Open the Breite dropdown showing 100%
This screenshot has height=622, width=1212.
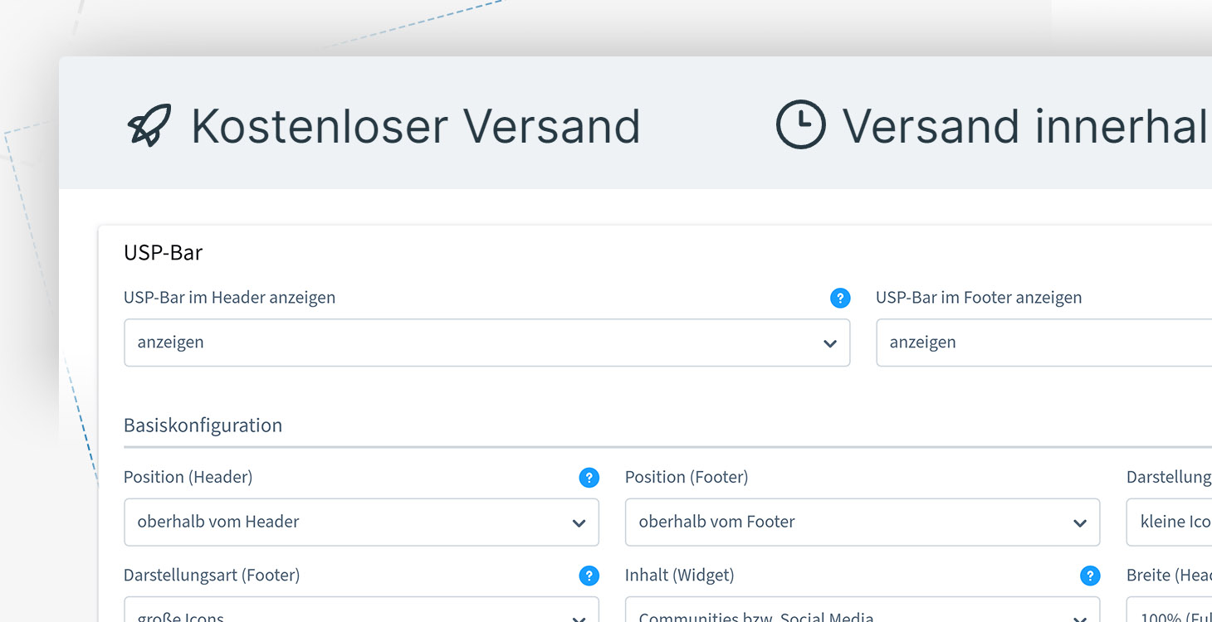(1179, 615)
